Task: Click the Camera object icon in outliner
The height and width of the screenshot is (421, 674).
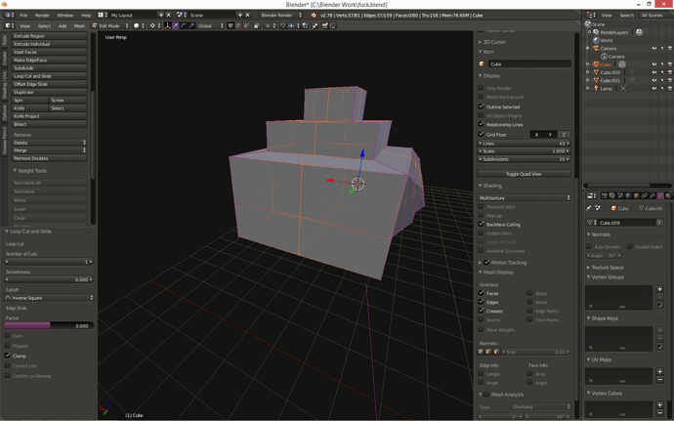Action: coord(595,48)
